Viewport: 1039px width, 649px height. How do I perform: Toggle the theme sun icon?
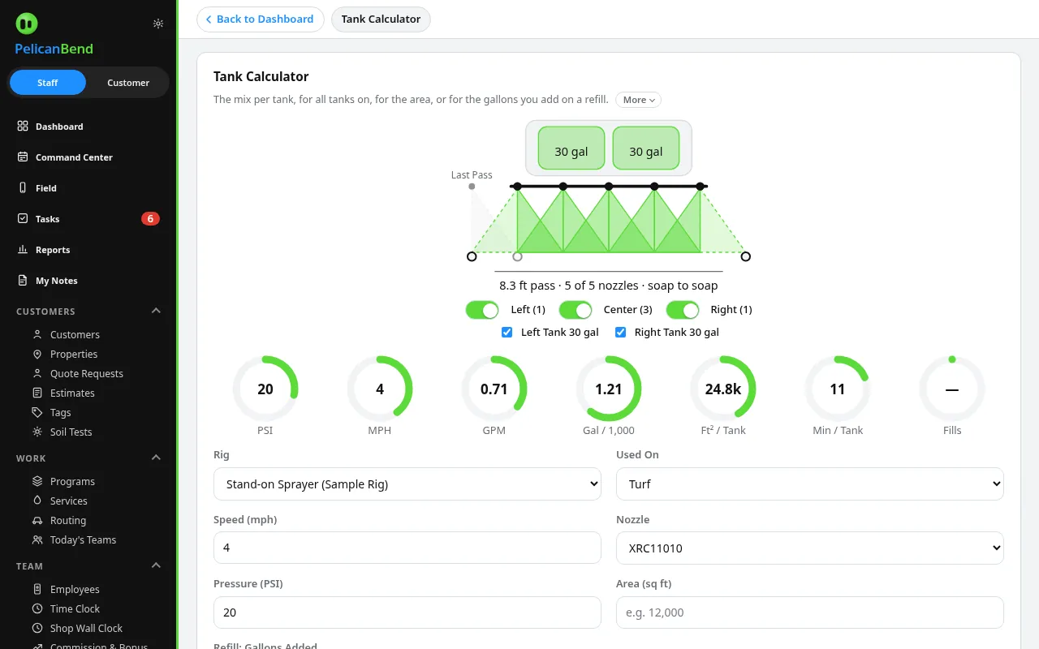[x=158, y=24]
